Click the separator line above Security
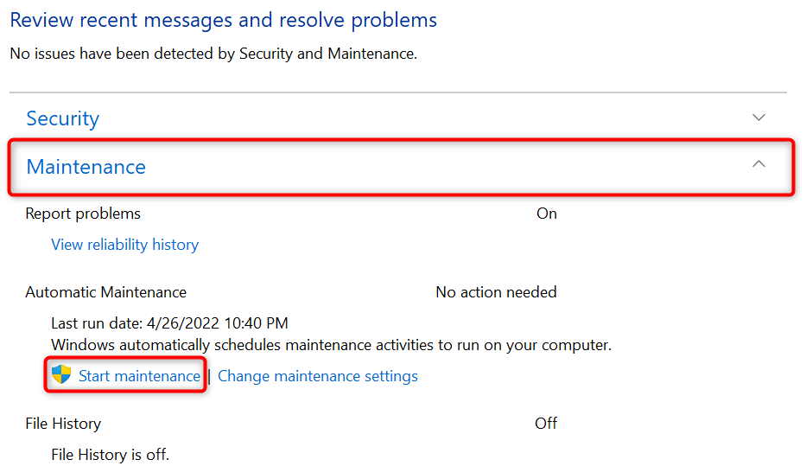The image size is (806, 466). [397, 93]
